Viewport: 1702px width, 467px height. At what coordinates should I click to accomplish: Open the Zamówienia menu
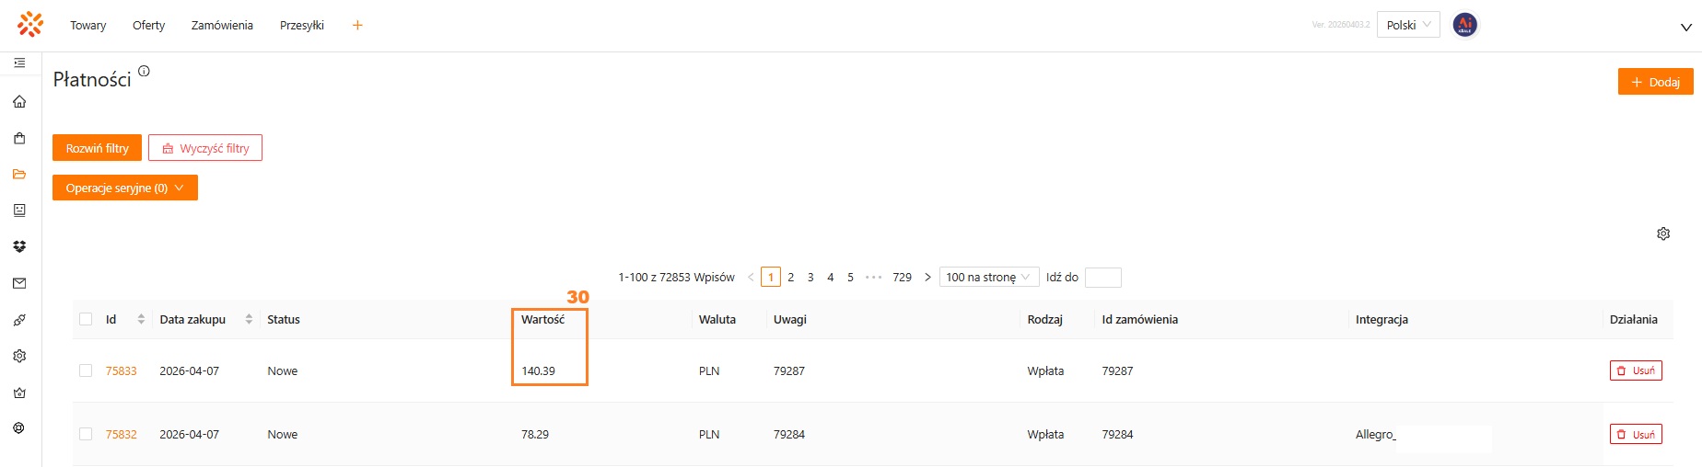pos(222,25)
